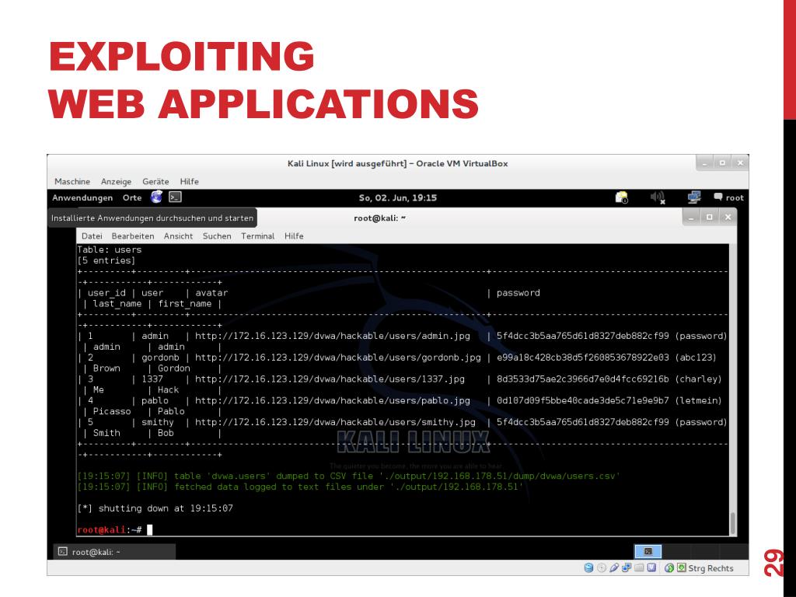Screen dimensions: 796x597
Task: Click the VirtualBox USB devices indicator
Action: pyautogui.click(x=614, y=567)
